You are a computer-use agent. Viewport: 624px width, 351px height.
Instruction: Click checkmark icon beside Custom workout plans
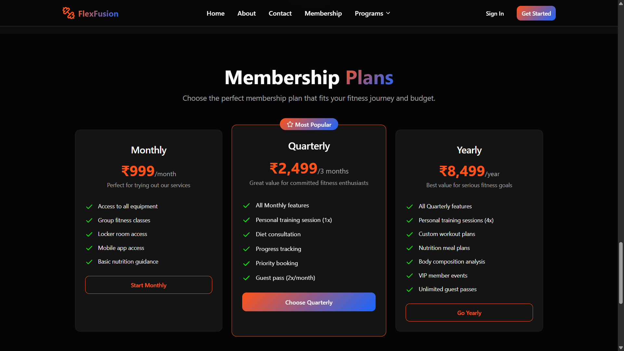coord(410,234)
